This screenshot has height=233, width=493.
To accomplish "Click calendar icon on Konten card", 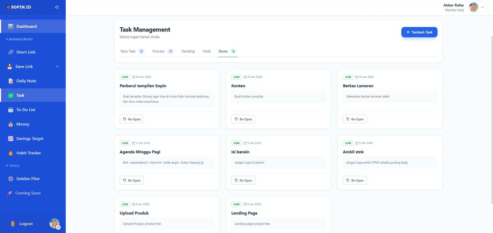I will pos(245,77).
